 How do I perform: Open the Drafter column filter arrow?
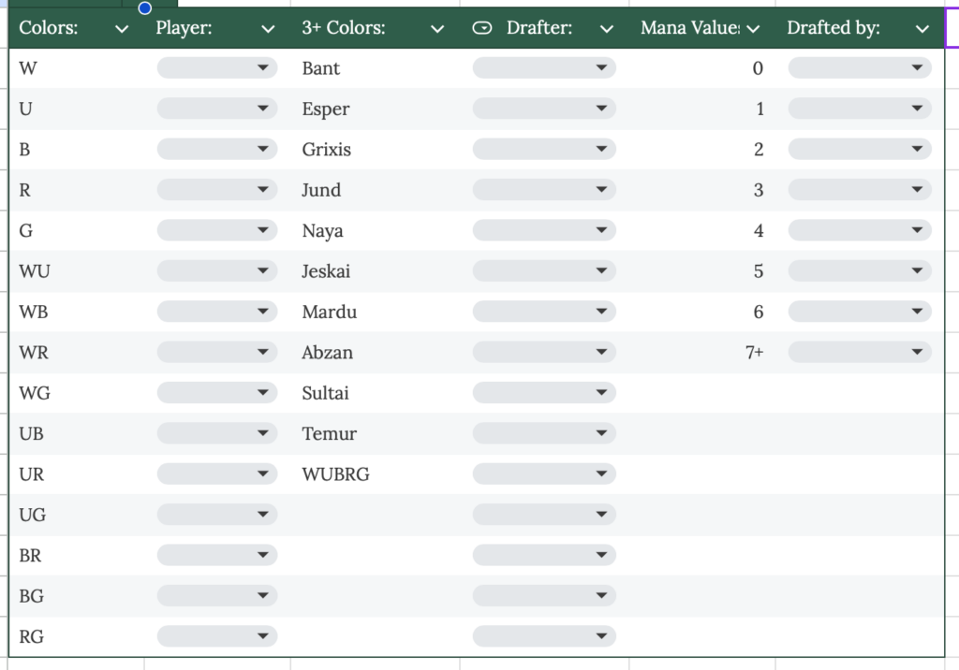[607, 29]
